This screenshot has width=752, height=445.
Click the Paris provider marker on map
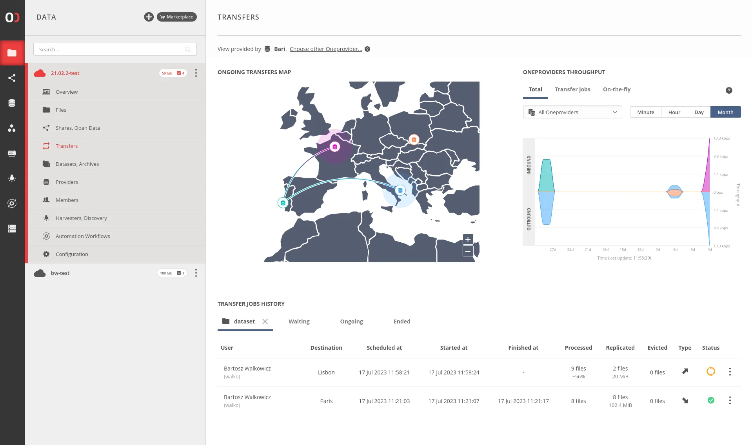click(x=334, y=147)
